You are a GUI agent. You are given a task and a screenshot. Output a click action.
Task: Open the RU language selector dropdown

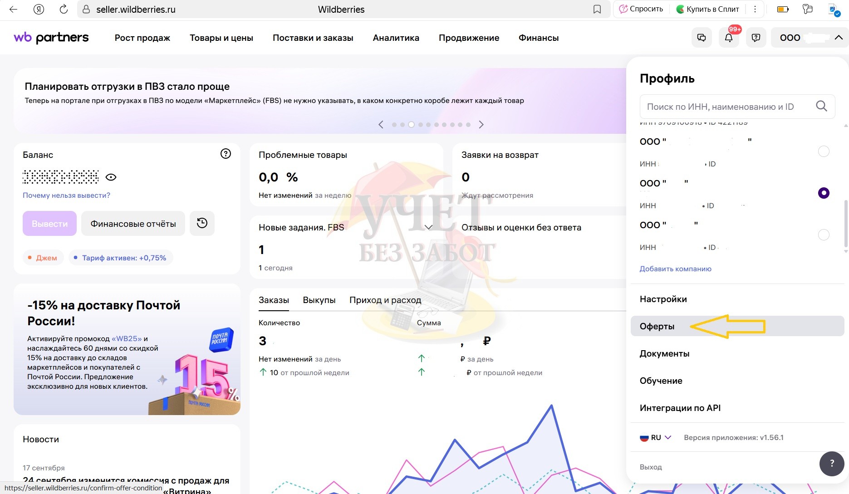[x=656, y=438]
